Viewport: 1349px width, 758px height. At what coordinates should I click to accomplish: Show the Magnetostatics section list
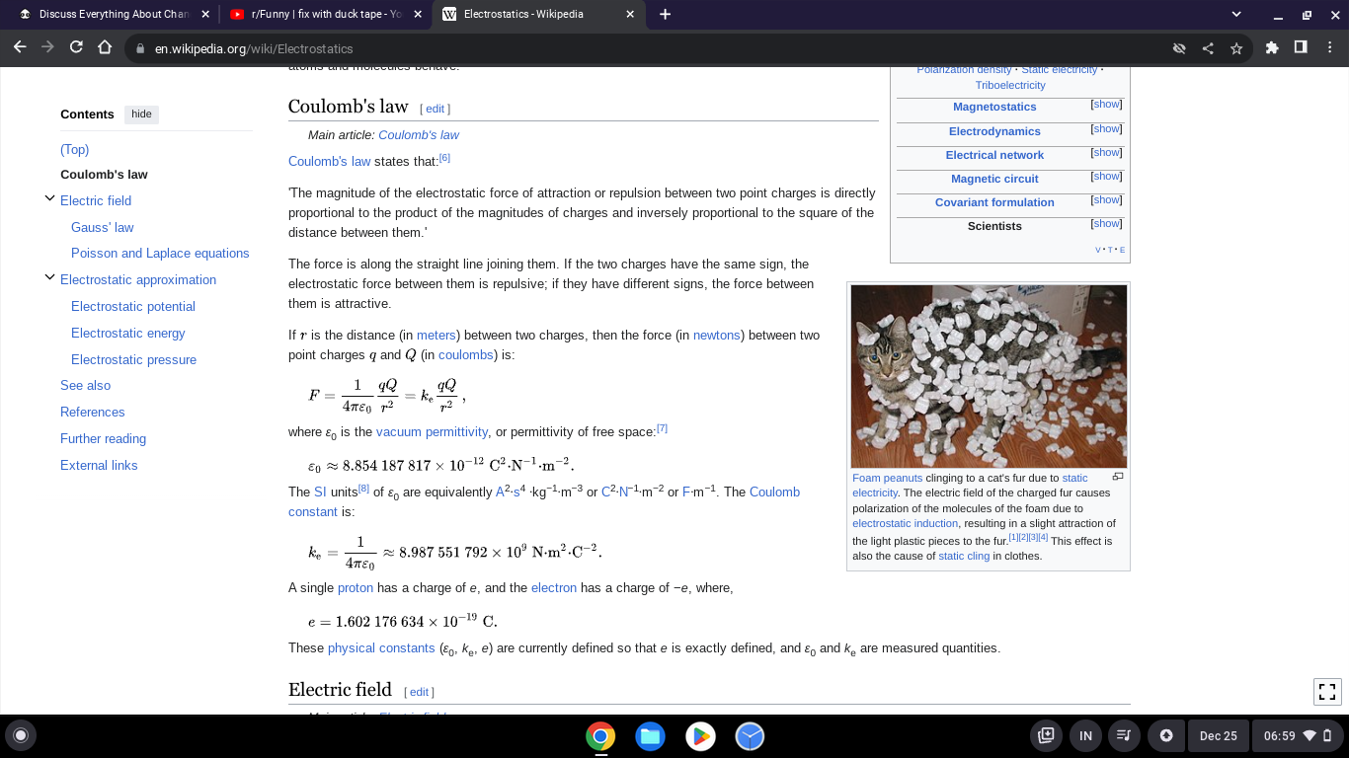(x=1106, y=105)
